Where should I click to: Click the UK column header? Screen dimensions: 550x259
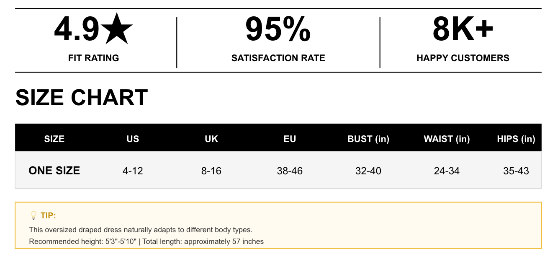click(211, 139)
